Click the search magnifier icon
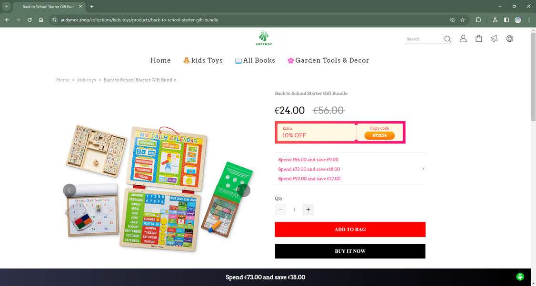Image resolution: width=536 pixels, height=286 pixels. point(447,39)
